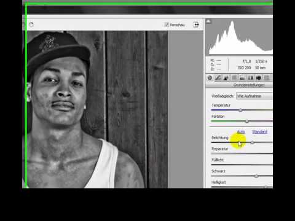Open the Camera Calibration tab icon
The height and width of the screenshot is (221, 295).
[259, 78]
